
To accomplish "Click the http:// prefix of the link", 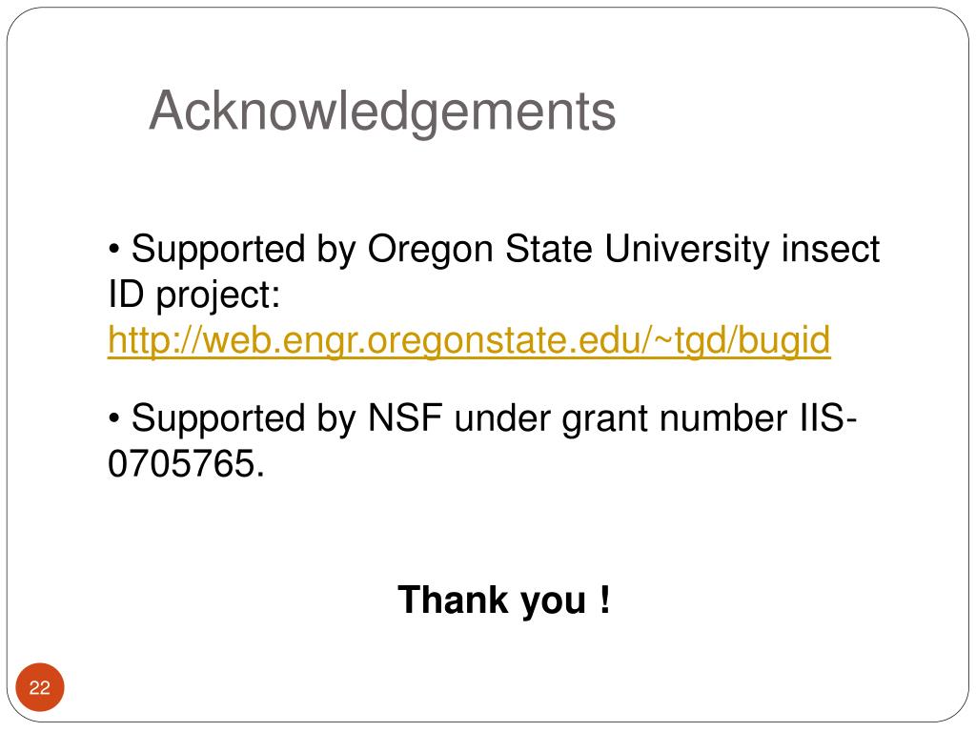I will [154, 340].
